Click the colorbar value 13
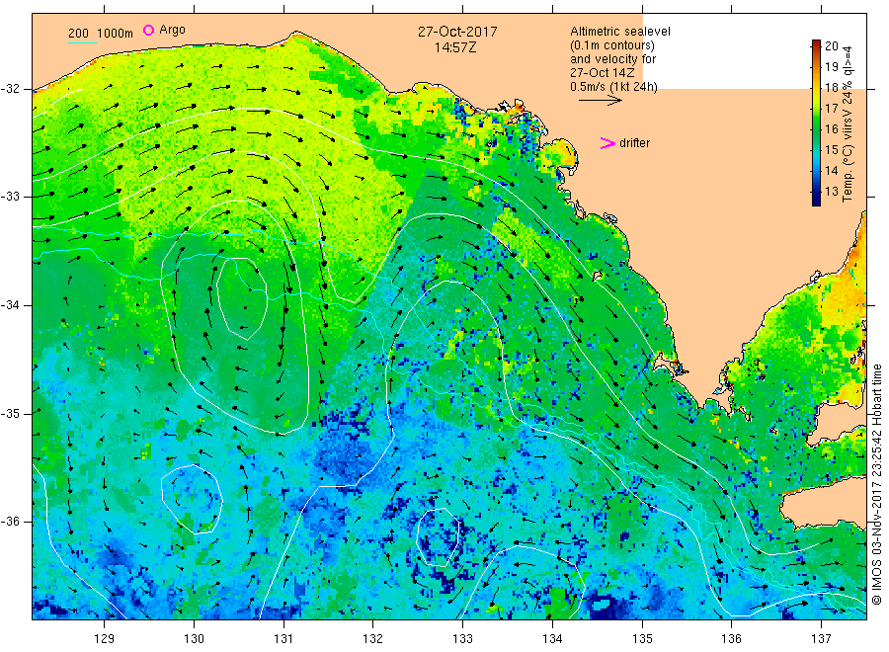This screenshot has height=652, width=889. [831, 192]
